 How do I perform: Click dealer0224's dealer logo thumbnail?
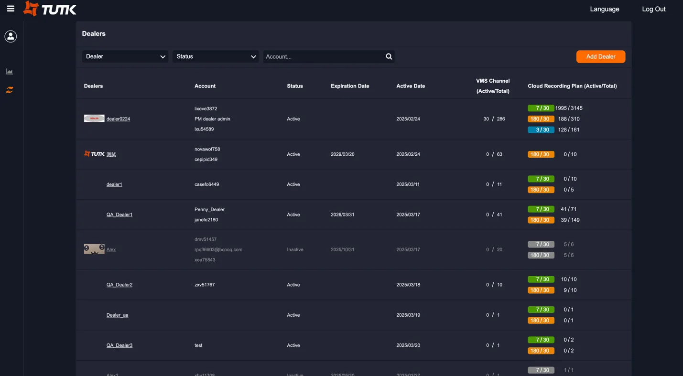tap(94, 118)
